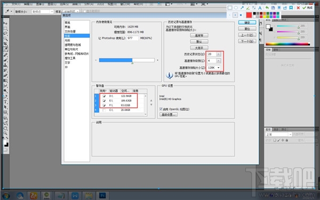Open the 高速缓存级别 value dropdown arrow
Image resolution: width=320 pixels, height=200 pixels.
coord(219,61)
